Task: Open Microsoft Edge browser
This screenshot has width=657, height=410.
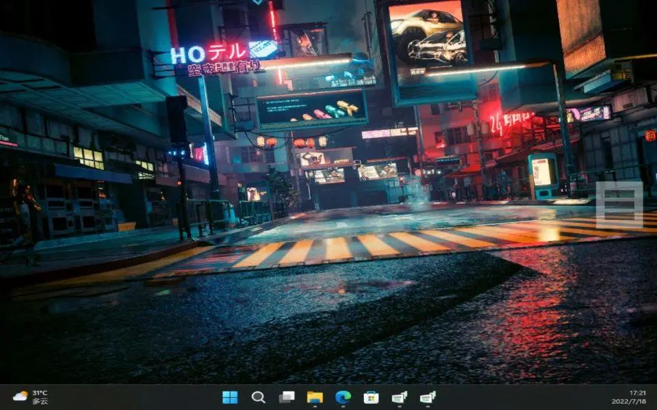Action: [x=343, y=397]
